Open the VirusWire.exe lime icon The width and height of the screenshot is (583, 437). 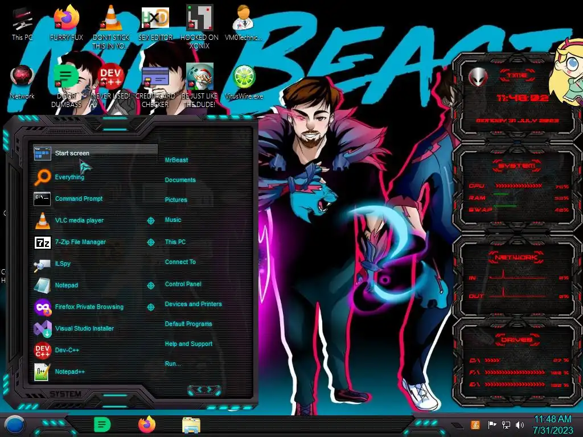(244, 82)
